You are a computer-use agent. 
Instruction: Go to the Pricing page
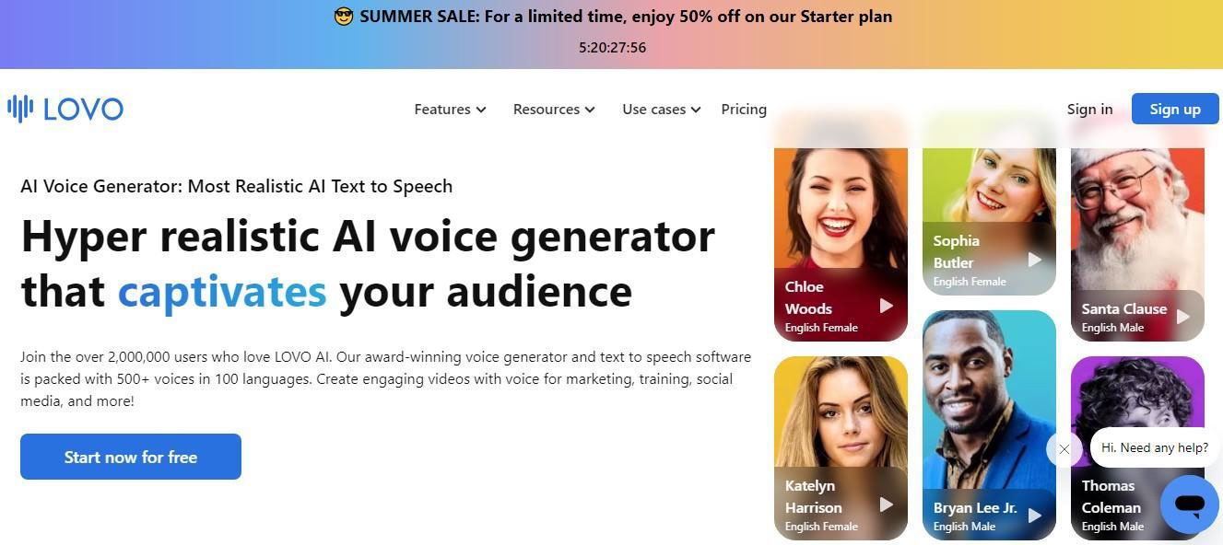pos(744,110)
